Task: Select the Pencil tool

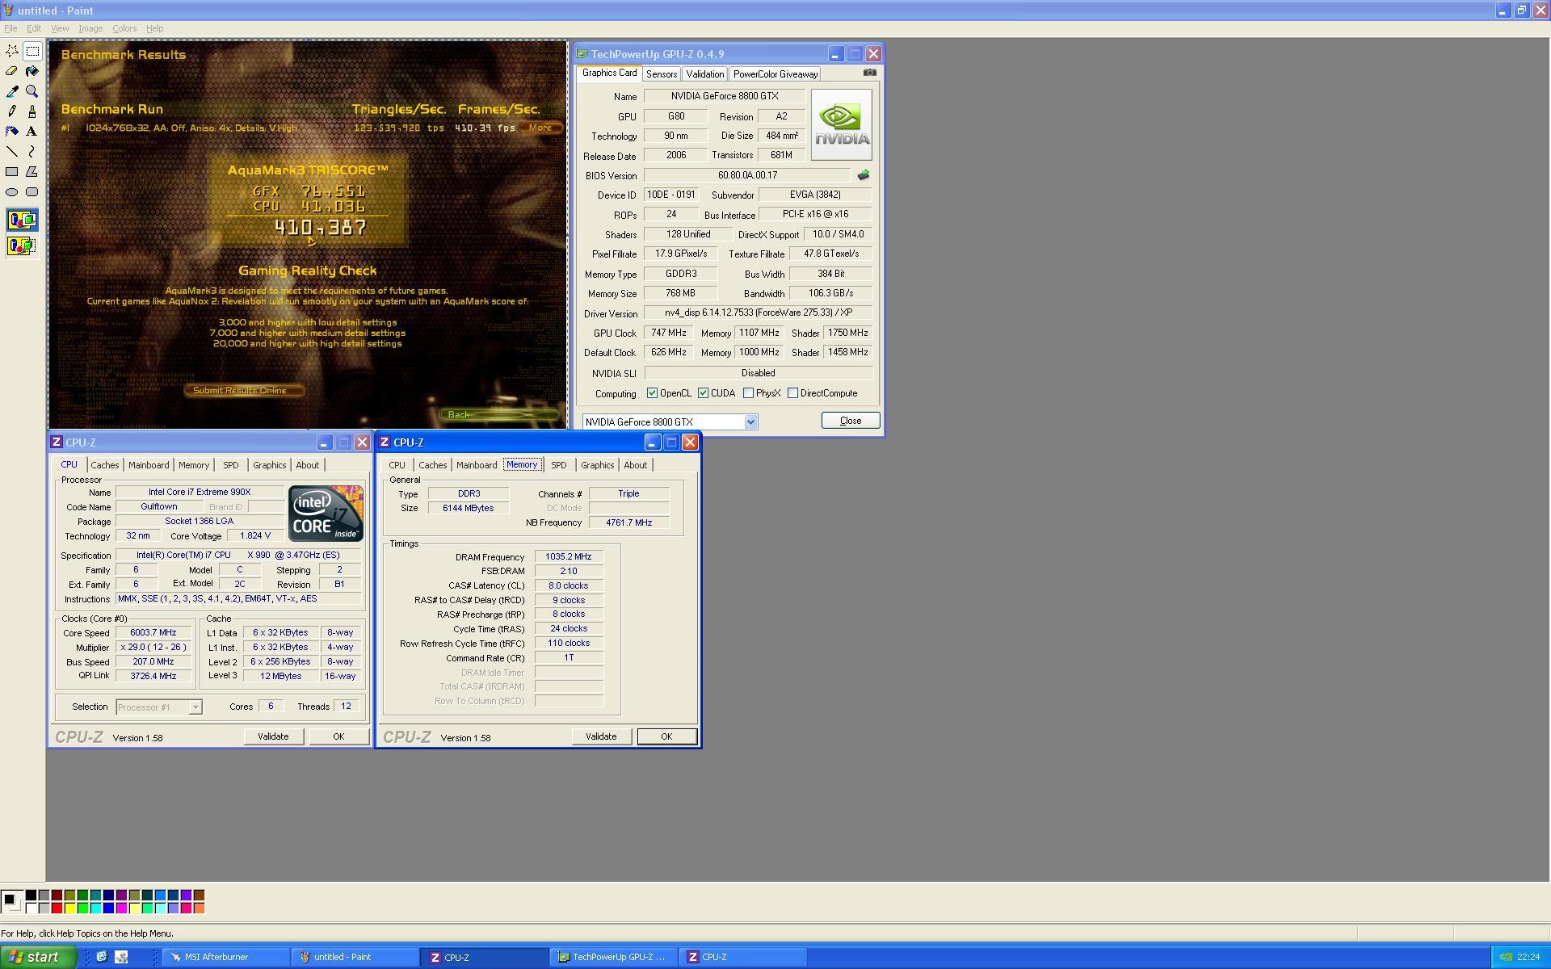Action: click(x=12, y=111)
